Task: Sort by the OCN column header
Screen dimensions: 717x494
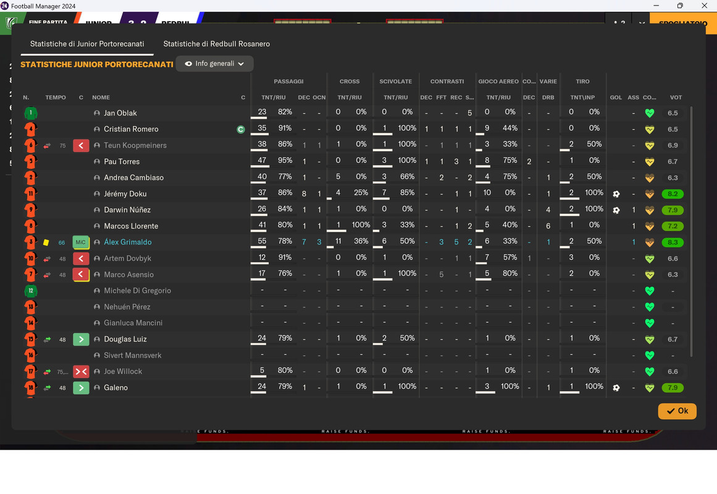Action: pyautogui.click(x=319, y=98)
